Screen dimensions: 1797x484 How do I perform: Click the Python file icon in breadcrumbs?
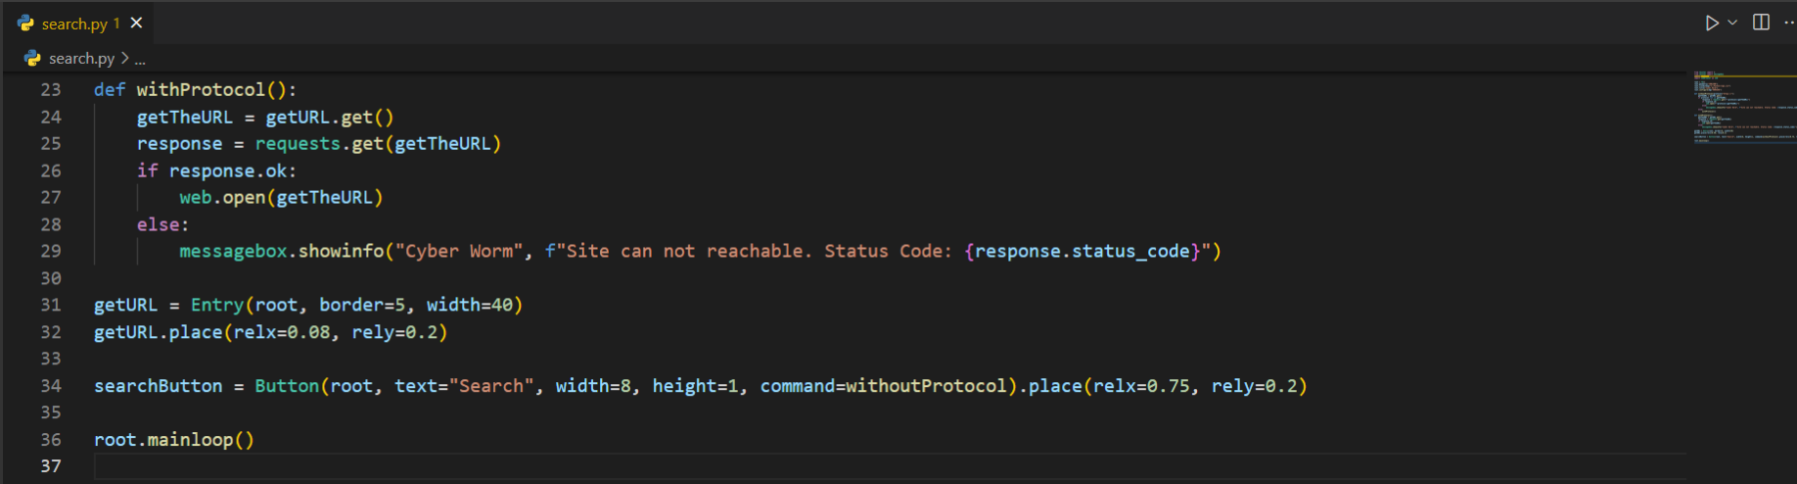(33, 59)
